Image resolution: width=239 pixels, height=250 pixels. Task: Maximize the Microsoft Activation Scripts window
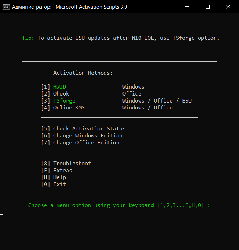(208, 7)
